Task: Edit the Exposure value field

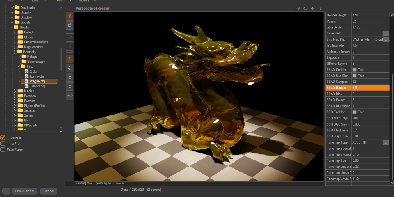Action: tap(370, 57)
